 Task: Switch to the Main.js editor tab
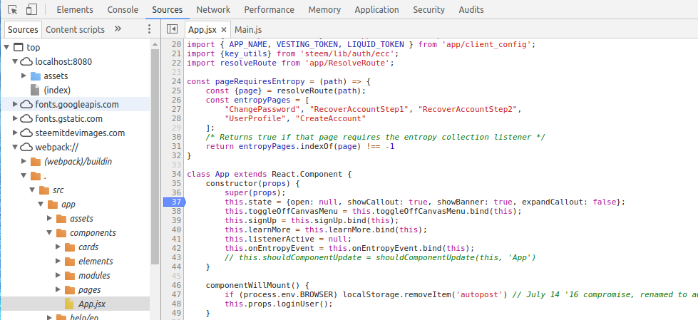click(248, 30)
